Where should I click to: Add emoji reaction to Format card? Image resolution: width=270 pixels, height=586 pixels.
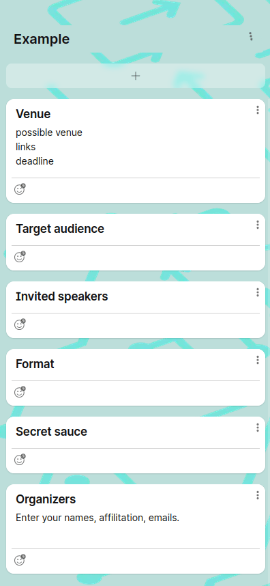[x=20, y=392]
